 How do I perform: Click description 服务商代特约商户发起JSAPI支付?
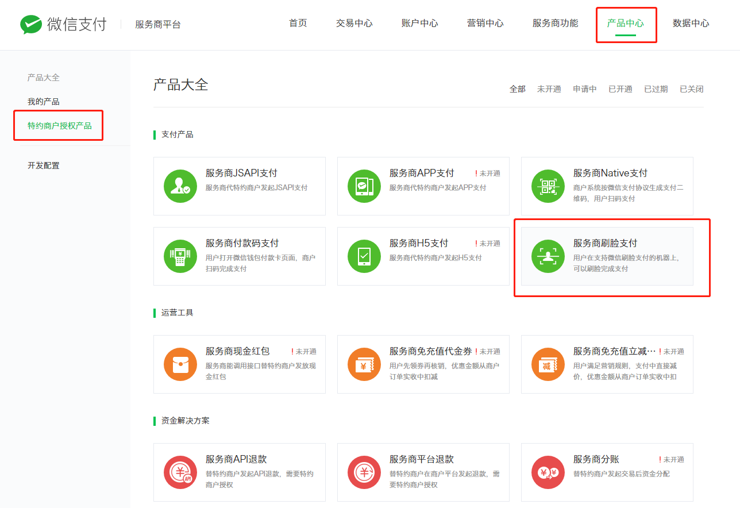point(257,188)
